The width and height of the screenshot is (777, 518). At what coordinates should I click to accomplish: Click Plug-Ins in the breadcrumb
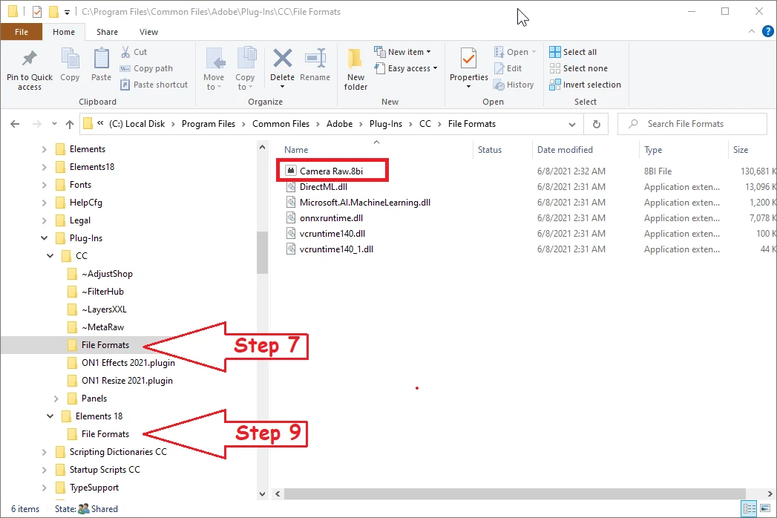point(385,124)
